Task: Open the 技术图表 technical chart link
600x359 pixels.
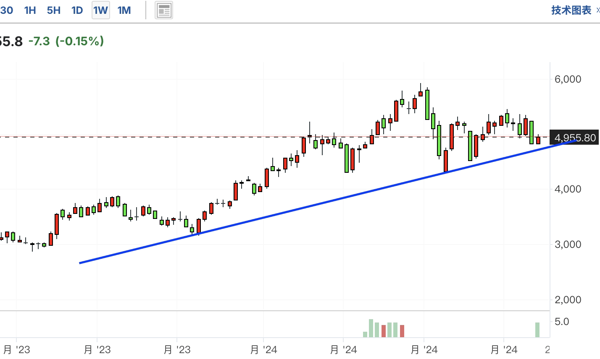Action: 571,10
